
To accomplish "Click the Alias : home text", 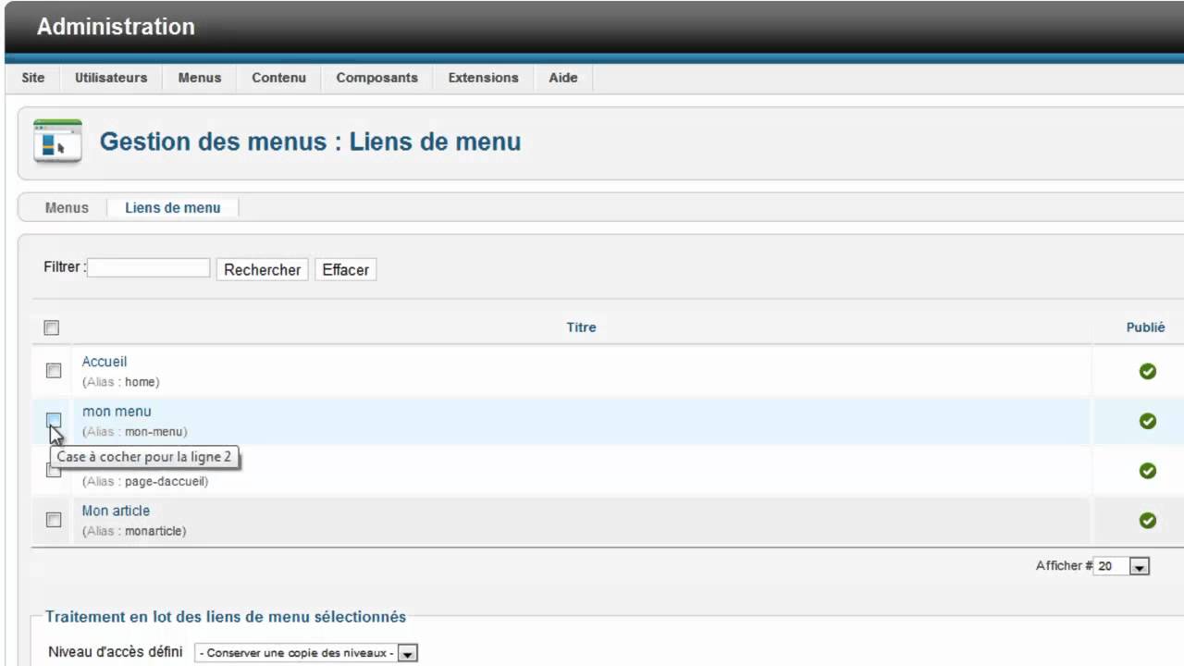I will pos(121,382).
